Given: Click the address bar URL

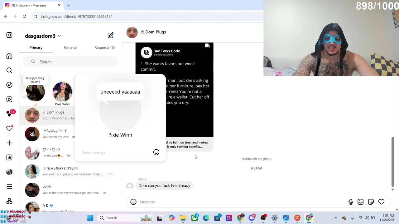Looking at the screenshot, I should (x=76, y=16).
